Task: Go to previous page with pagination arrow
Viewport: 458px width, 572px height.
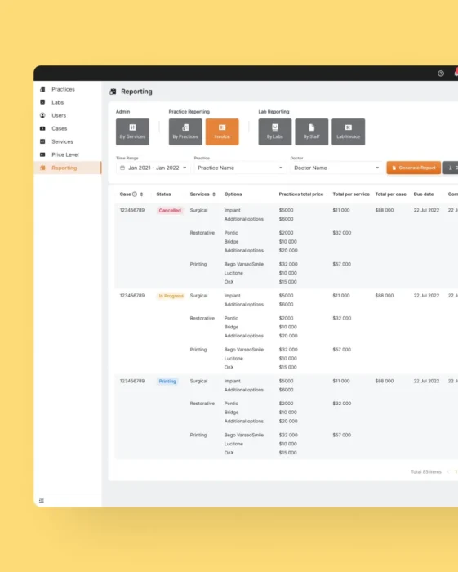Action: point(448,472)
